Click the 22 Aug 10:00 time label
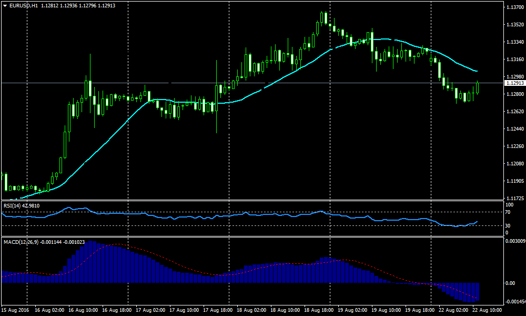Viewport: 526px width, 316px height. [488, 310]
